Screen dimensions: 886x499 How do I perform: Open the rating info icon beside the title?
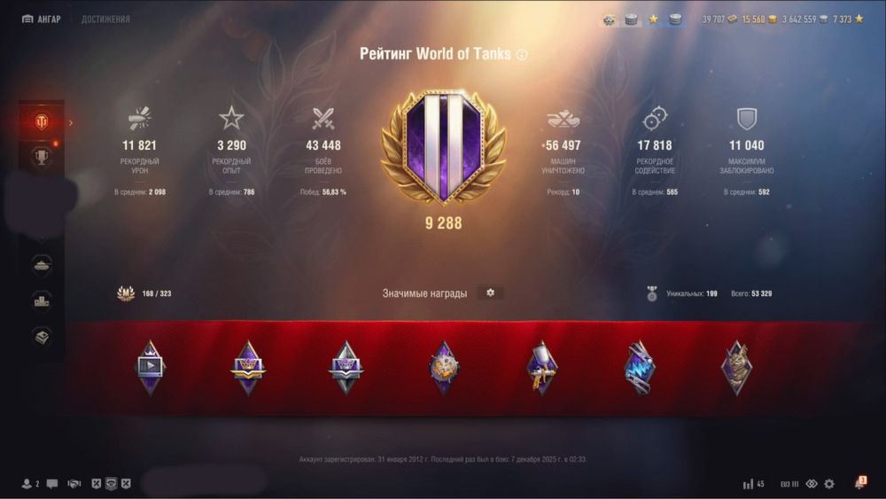coord(522,55)
